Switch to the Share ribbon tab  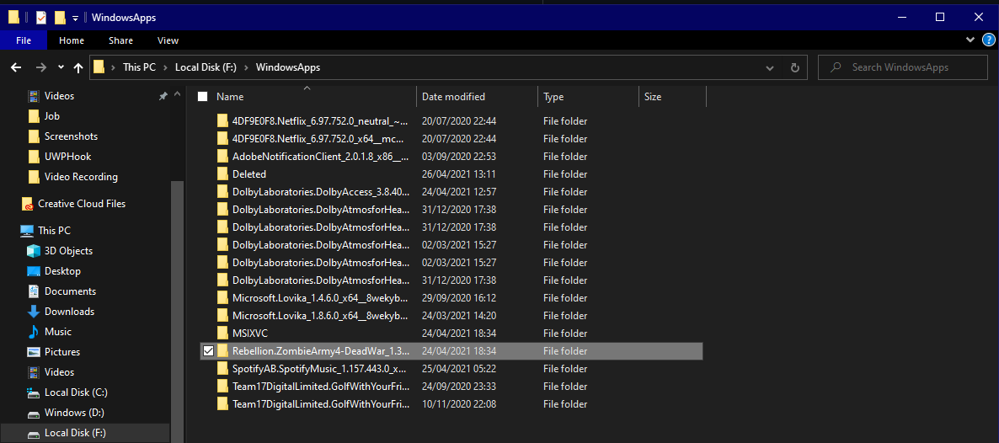point(120,40)
